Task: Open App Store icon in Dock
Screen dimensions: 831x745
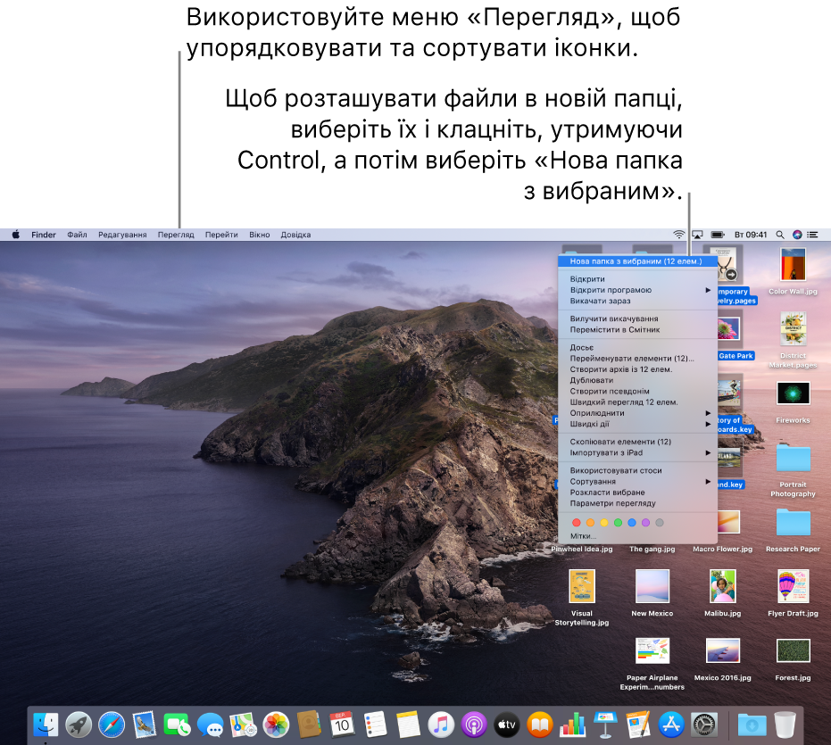Action: (671, 724)
